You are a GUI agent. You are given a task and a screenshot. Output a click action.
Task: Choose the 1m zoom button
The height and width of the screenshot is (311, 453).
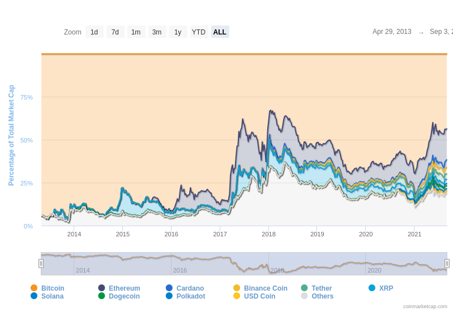(136, 32)
